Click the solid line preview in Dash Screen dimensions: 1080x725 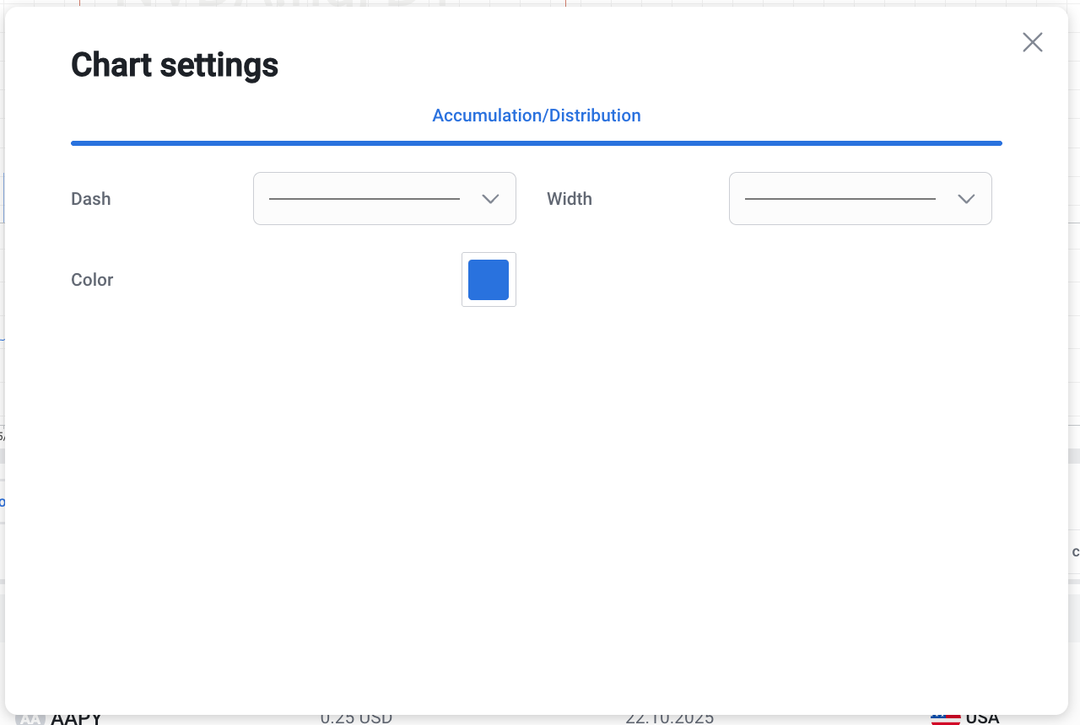[x=364, y=199]
